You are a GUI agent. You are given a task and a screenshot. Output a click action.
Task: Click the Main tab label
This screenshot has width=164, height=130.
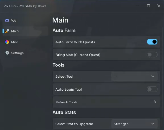[15, 31]
